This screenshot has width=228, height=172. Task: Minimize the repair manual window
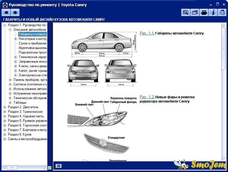pyautogui.click(x=211, y=5)
